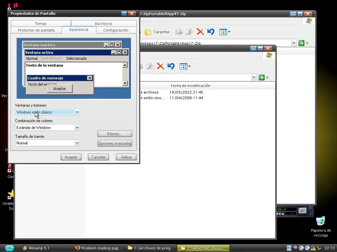Click Copy To icon in 7-Zip window toolbar
Screen dimensions: 337x252
[x=190, y=32]
